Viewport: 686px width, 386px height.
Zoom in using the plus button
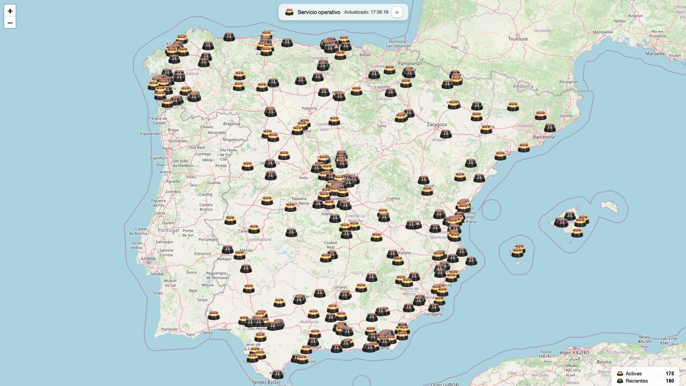(x=10, y=11)
